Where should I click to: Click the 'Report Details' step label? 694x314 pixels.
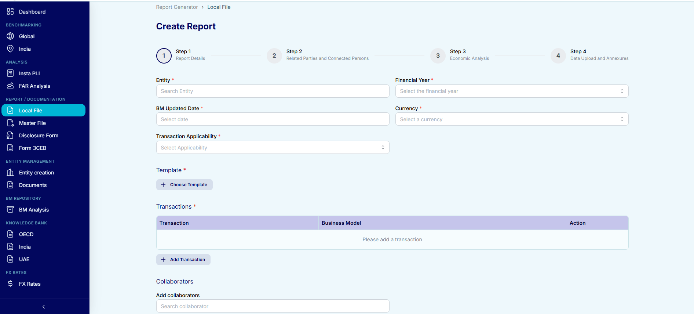pos(190,58)
